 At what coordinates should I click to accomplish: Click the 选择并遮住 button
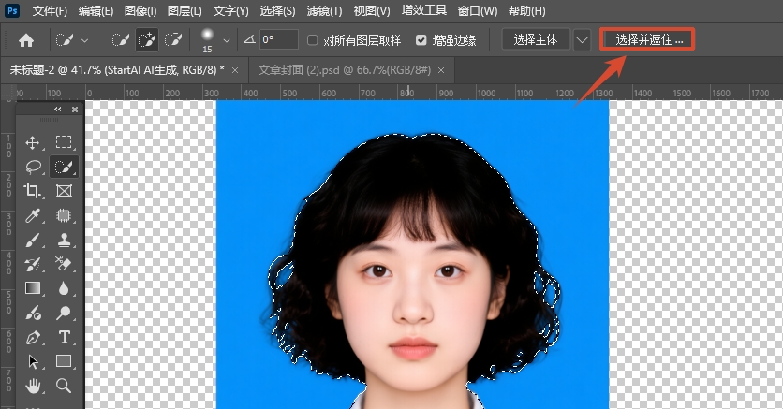[x=648, y=39]
